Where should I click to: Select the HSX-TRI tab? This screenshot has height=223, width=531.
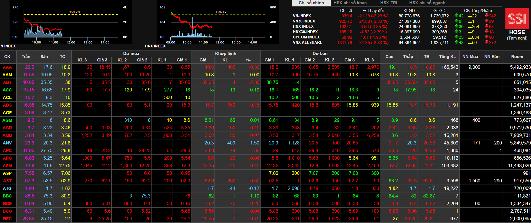click(388, 3)
